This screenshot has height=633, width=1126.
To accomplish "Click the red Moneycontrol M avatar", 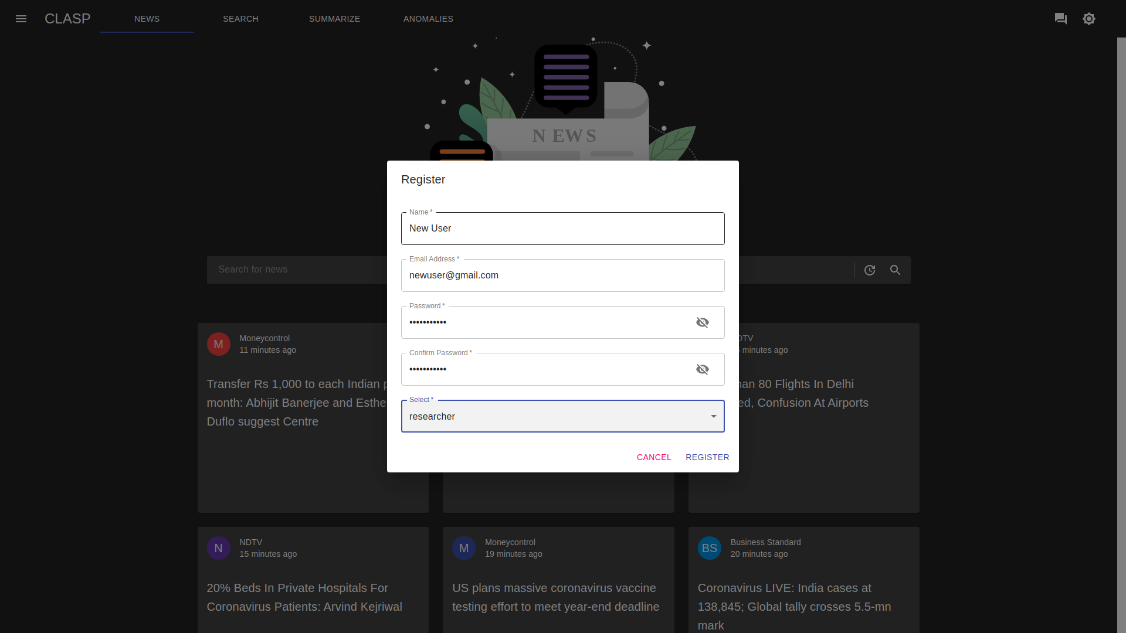I will point(218,344).
